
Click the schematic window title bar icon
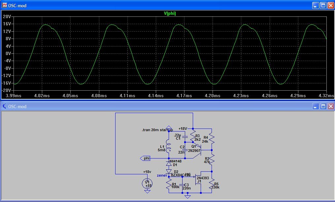(4, 106)
